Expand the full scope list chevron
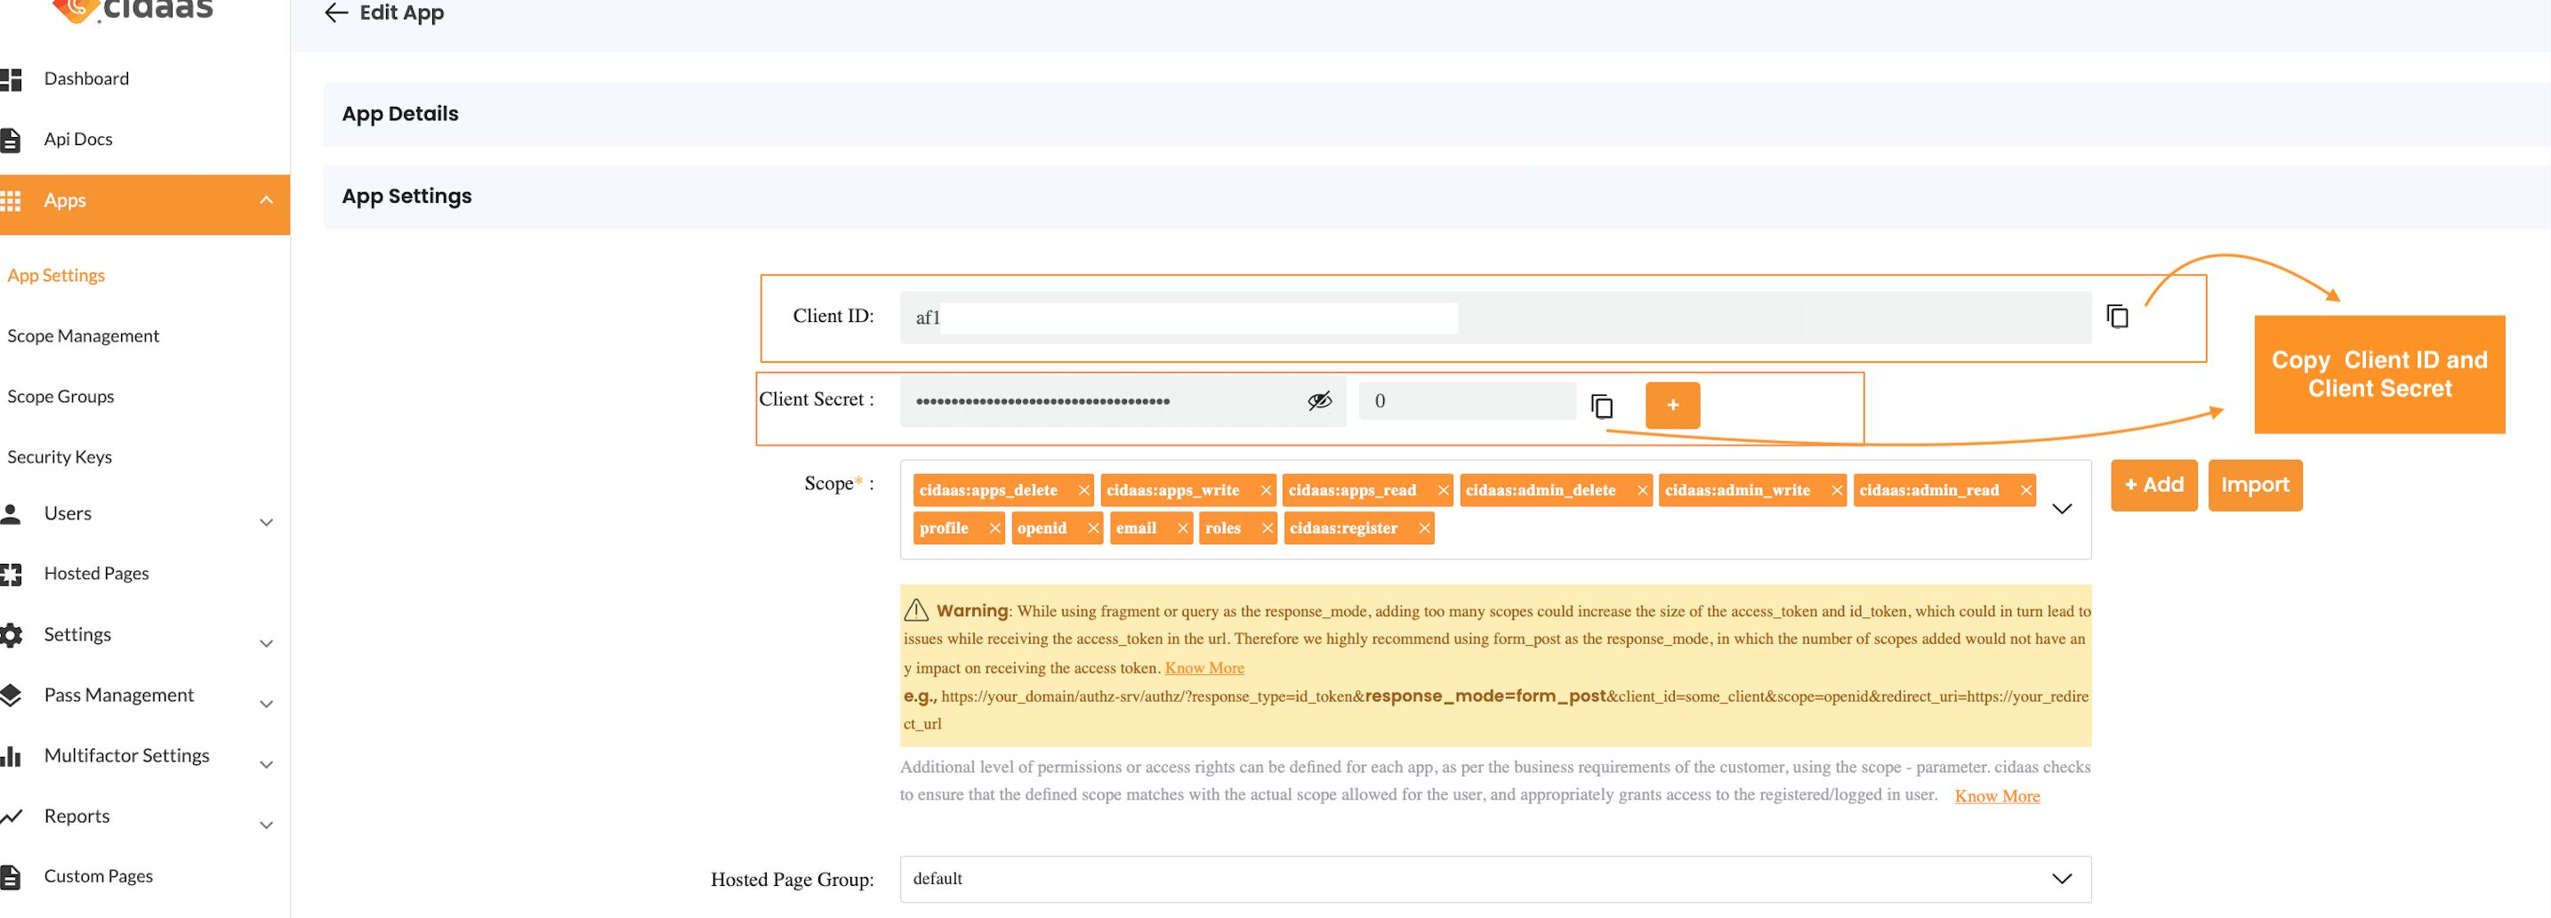Viewport: 2551px width, 918px height. [2063, 509]
